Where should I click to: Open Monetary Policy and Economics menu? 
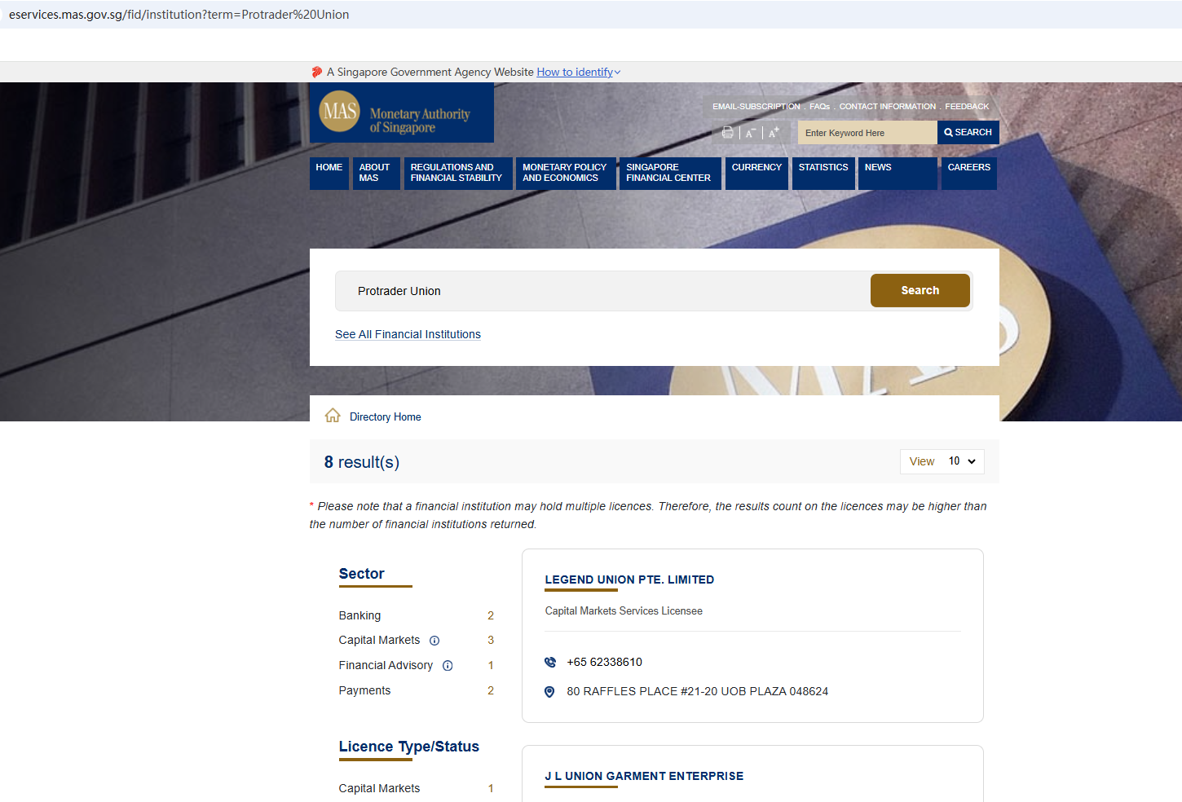tap(566, 173)
